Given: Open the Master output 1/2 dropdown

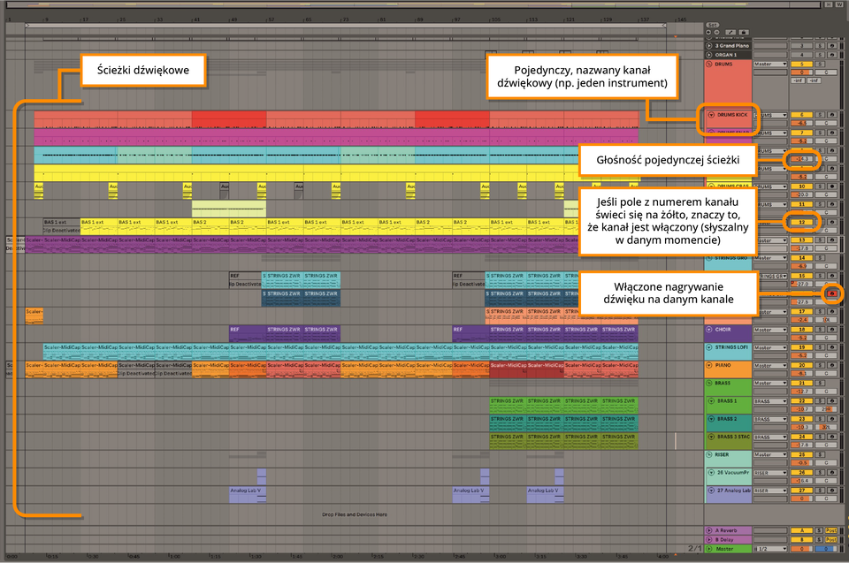Looking at the screenshot, I should (770, 549).
